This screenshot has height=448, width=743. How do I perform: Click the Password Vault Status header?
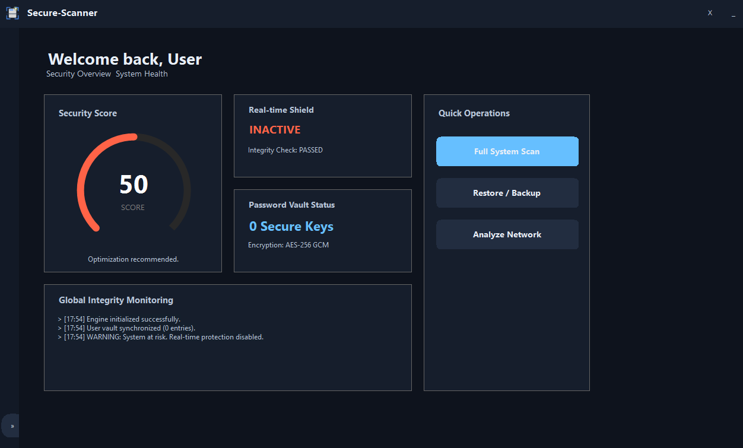[291, 205]
